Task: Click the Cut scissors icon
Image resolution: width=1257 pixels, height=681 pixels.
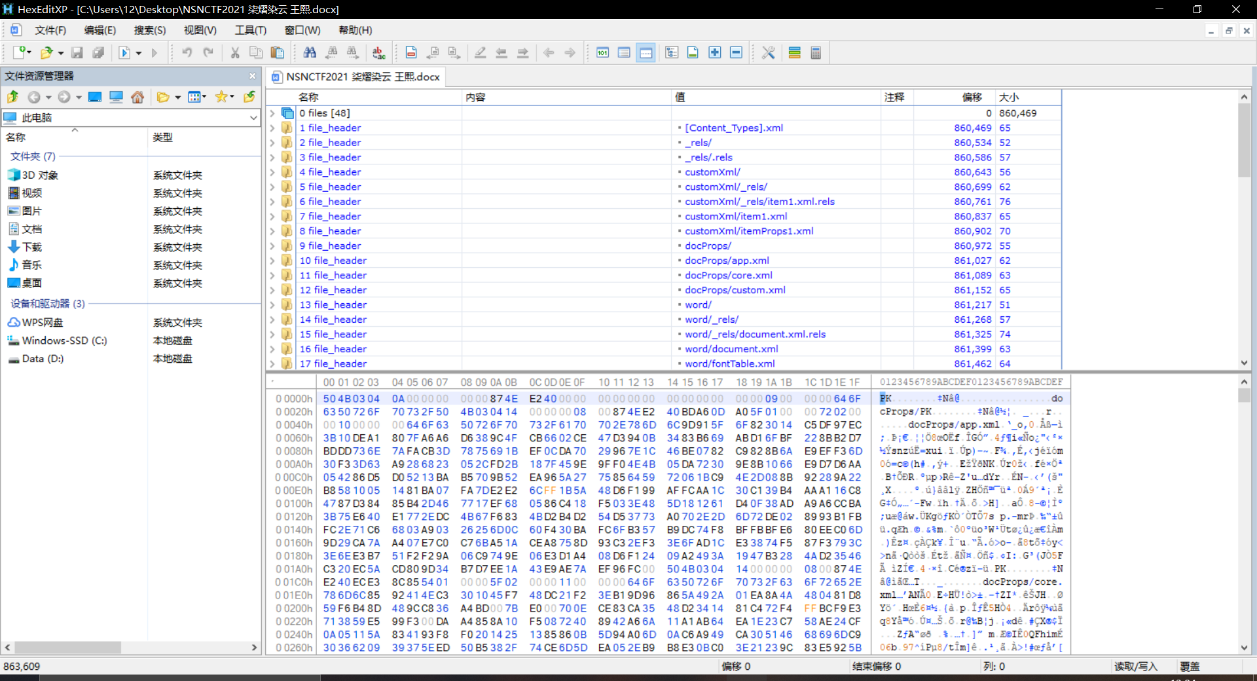Action: pos(235,52)
